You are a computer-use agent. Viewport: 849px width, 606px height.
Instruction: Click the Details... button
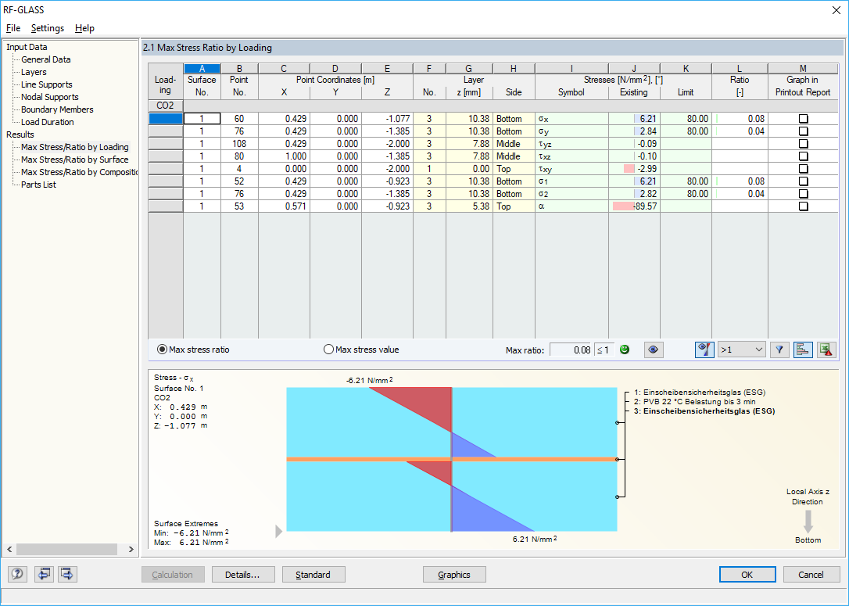(243, 575)
